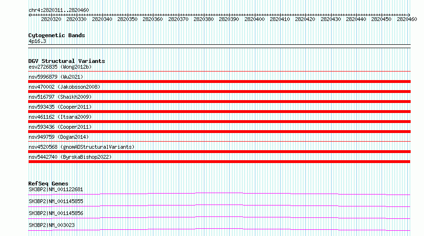This screenshot has height=236, width=424.
Task: Open transcript SH3BP2|NM_001122681
Action: tap(56, 189)
